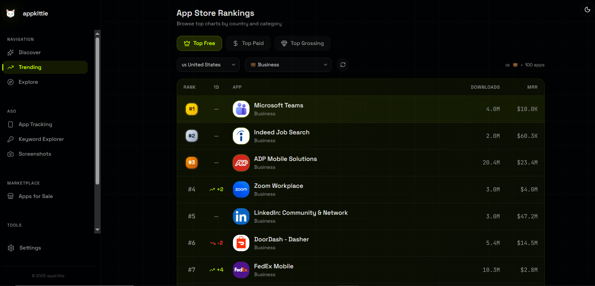This screenshot has width=595, height=286.
Task: Click the 100 apps count label
Action: click(x=535, y=65)
